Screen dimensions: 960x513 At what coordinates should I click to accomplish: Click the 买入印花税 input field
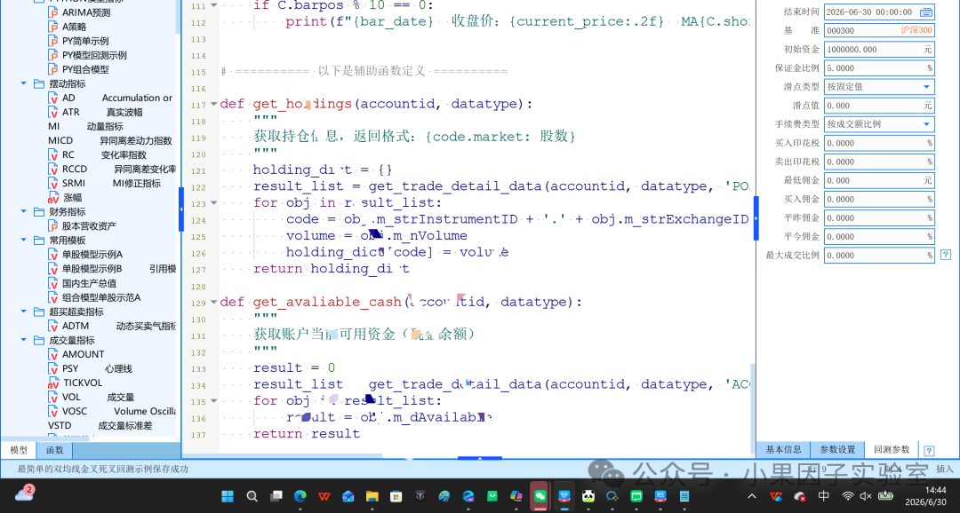tap(879, 143)
